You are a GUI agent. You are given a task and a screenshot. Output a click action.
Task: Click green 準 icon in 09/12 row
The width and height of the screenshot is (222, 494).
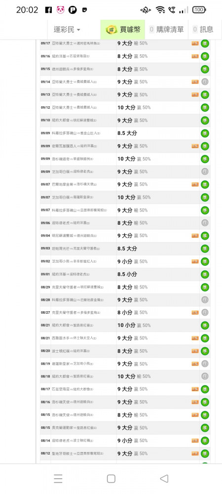[205, 107]
